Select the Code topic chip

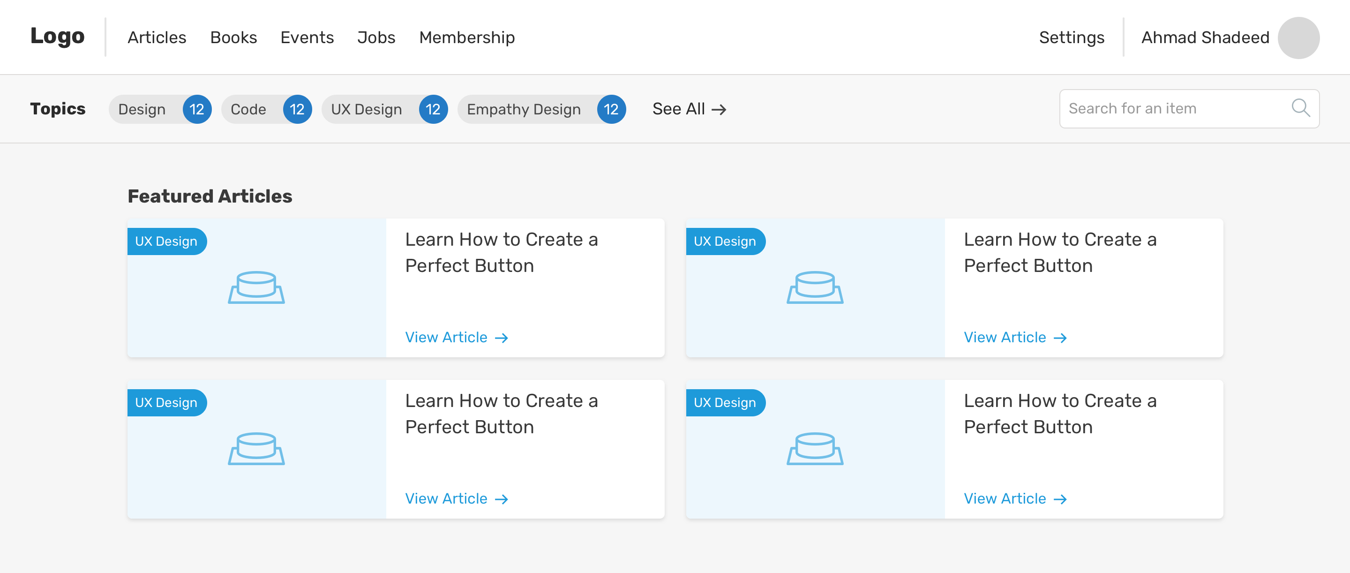coord(248,109)
